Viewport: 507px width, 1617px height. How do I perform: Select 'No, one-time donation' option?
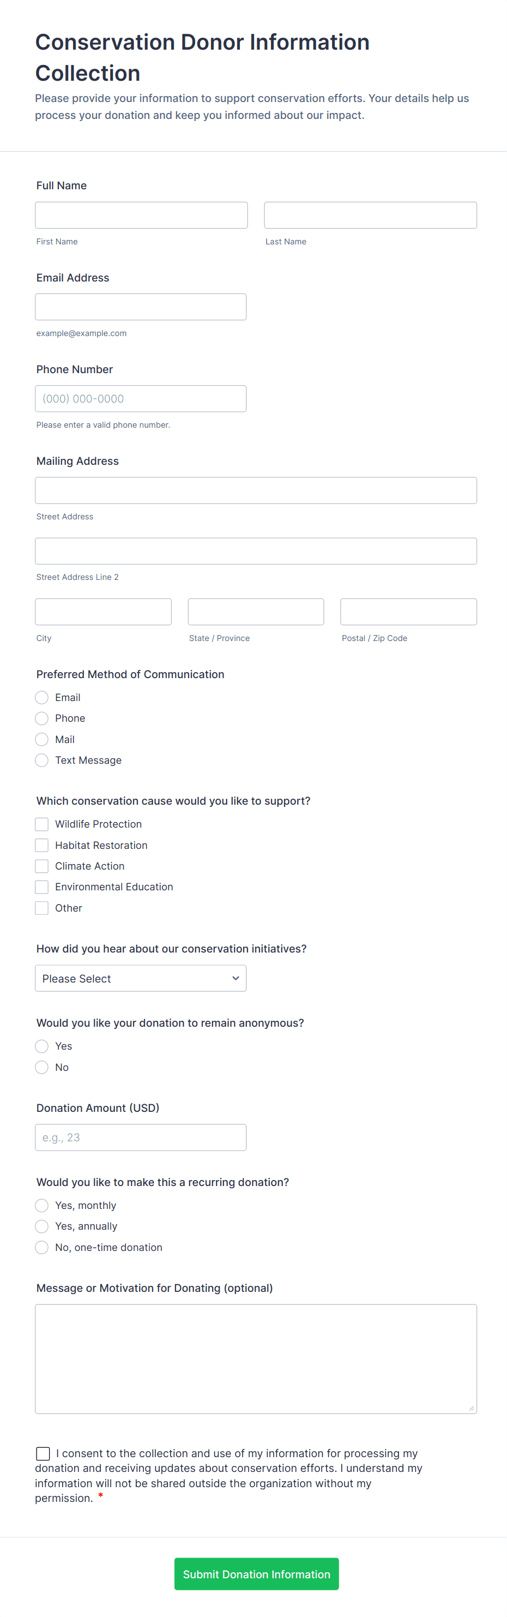point(42,1247)
